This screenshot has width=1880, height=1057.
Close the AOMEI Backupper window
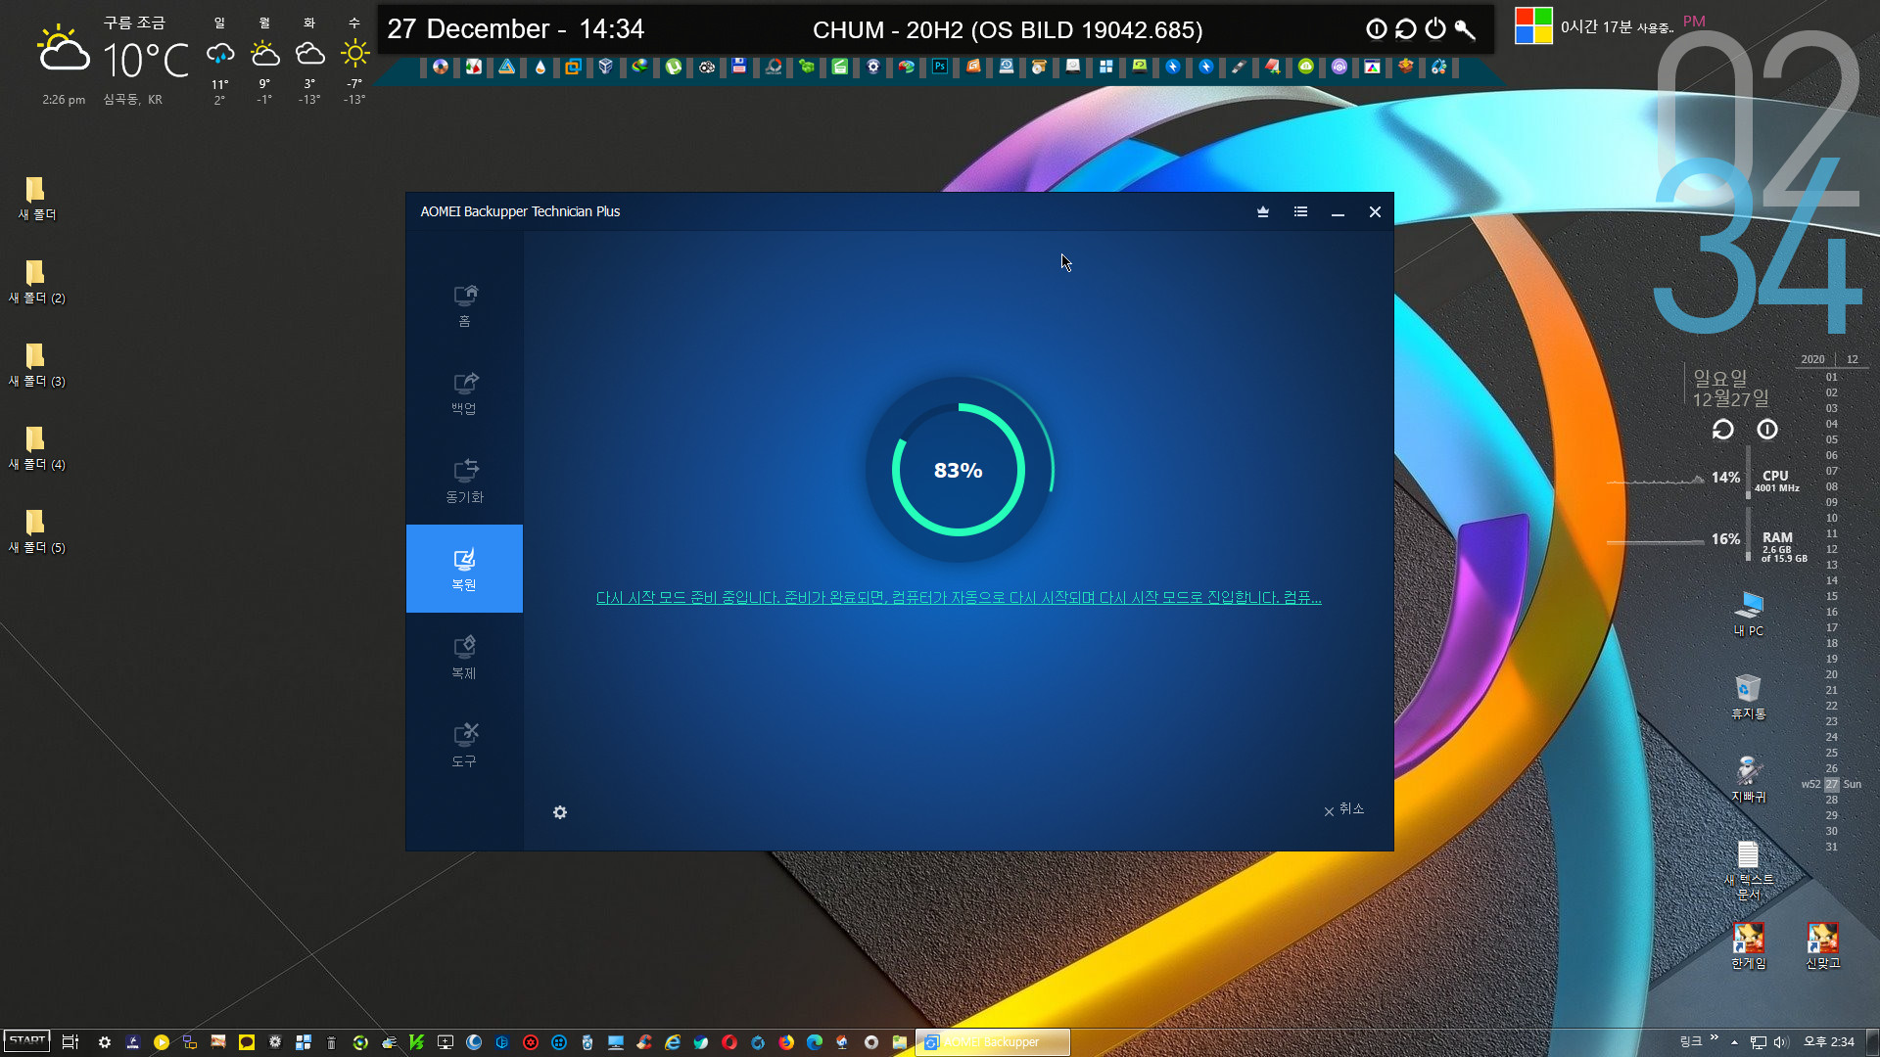[x=1375, y=211]
